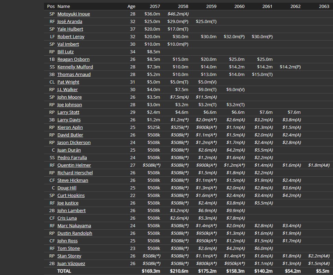Click the Age column header
Viewport: 333px width, 275px height.
131,7
